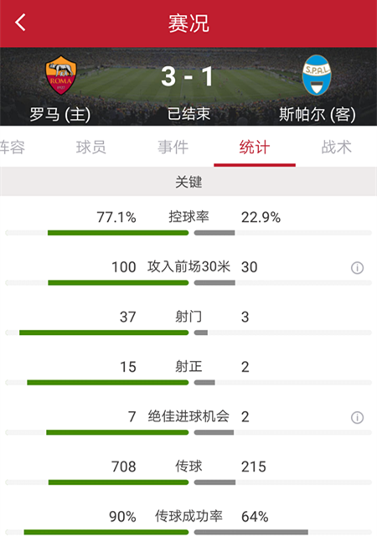Switch to the 战术 tab
377x536 pixels.
coord(336,147)
